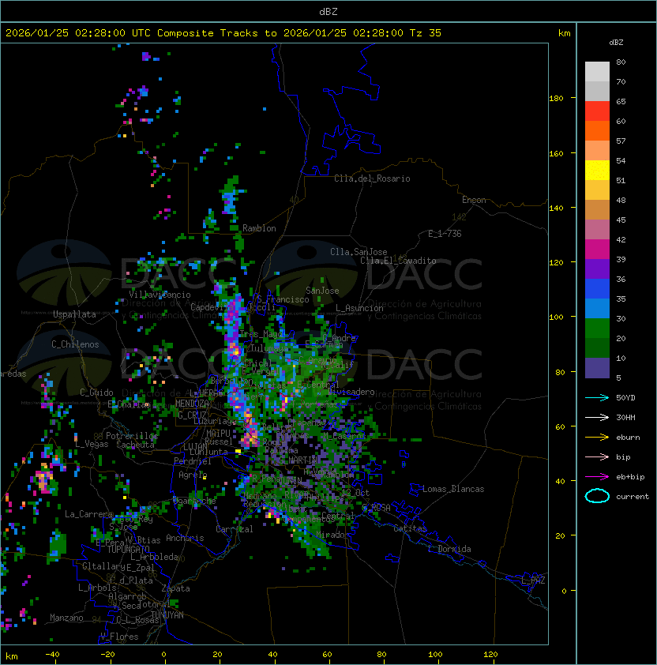657x665 pixels.
Task: Click the 'Lomas_Blancas' place label
Action: point(453,489)
